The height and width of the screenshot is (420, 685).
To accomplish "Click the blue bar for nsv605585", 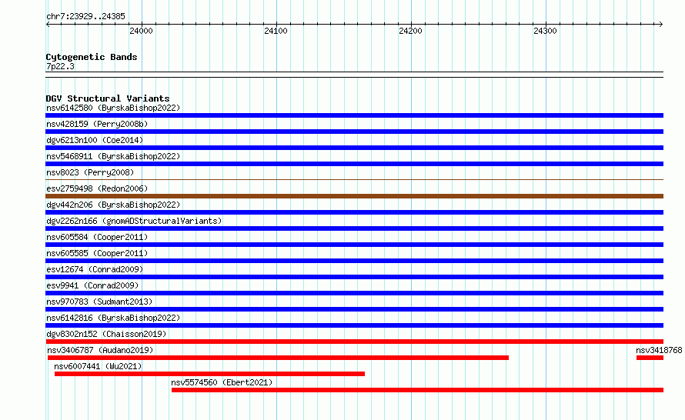I will click(x=354, y=261).
